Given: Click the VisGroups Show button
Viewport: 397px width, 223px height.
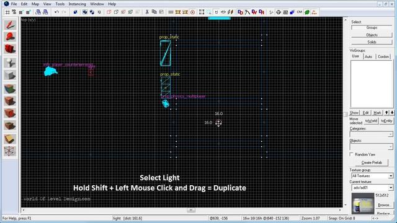Looking at the screenshot, I should coord(354,113).
